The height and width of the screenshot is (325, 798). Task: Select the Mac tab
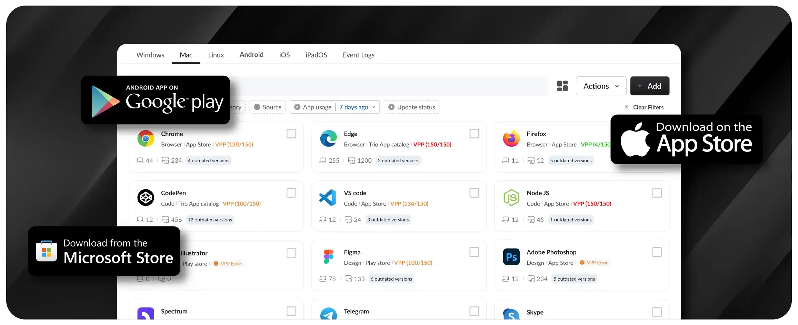pos(186,55)
